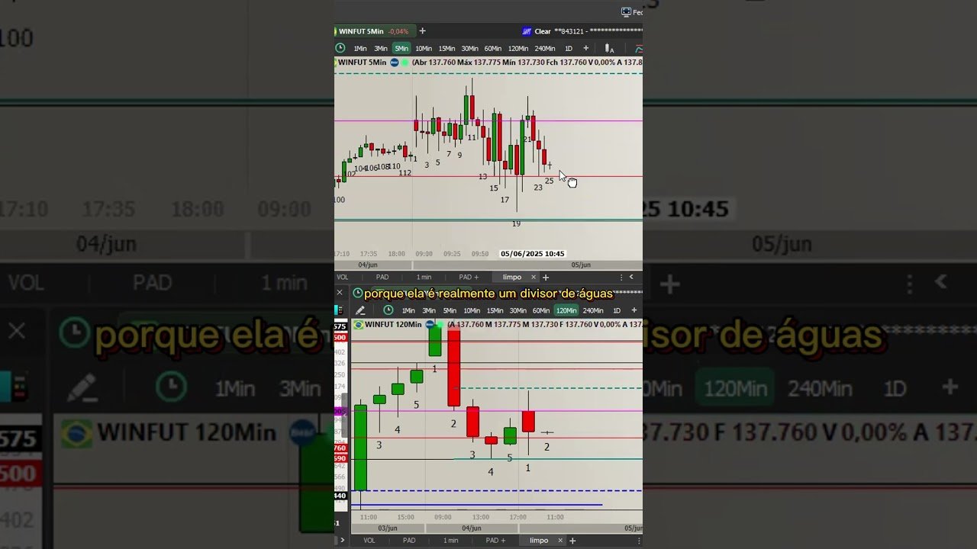Image resolution: width=977 pixels, height=549 pixels.
Task: Click the blue badge icon next to WINFUT 5Min label
Action: (395, 63)
